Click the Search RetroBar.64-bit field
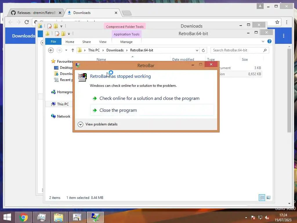Image resolution: width=297 pixels, height=223 pixels. (x=240, y=50)
